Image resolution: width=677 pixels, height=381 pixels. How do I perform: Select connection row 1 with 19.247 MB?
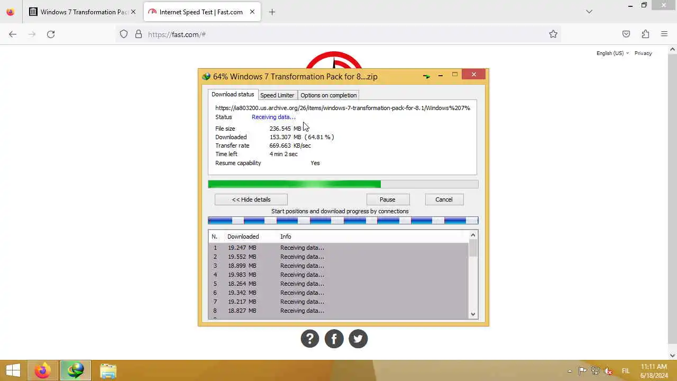(x=338, y=248)
